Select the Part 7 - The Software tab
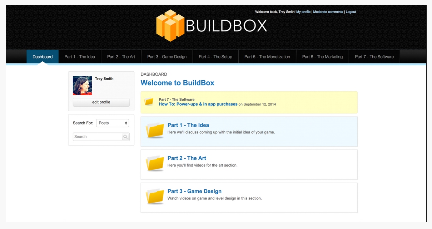 tap(374, 57)
